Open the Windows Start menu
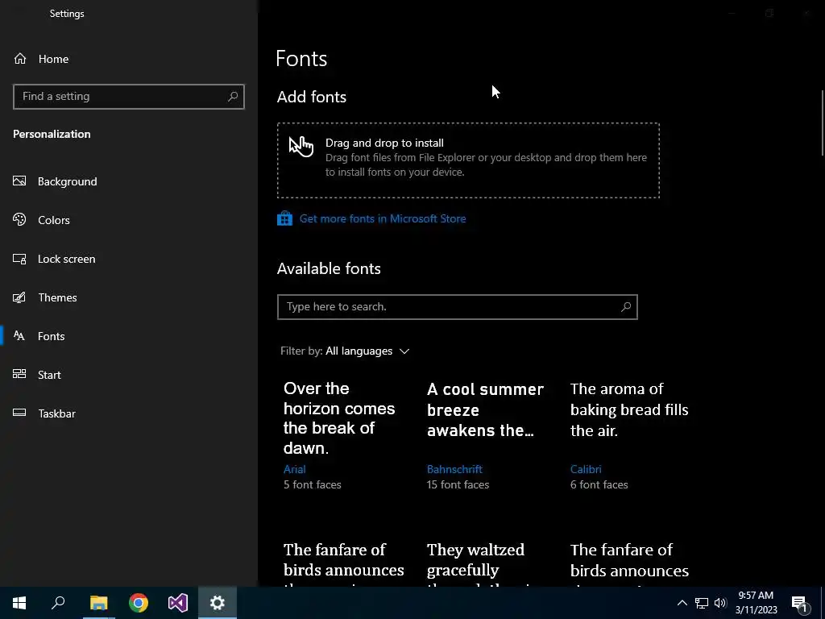Image resolution: width=825 pixels, height=619 pixels. [19, 603]
